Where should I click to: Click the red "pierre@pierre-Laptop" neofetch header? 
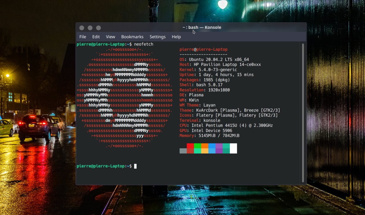[204, 49]
